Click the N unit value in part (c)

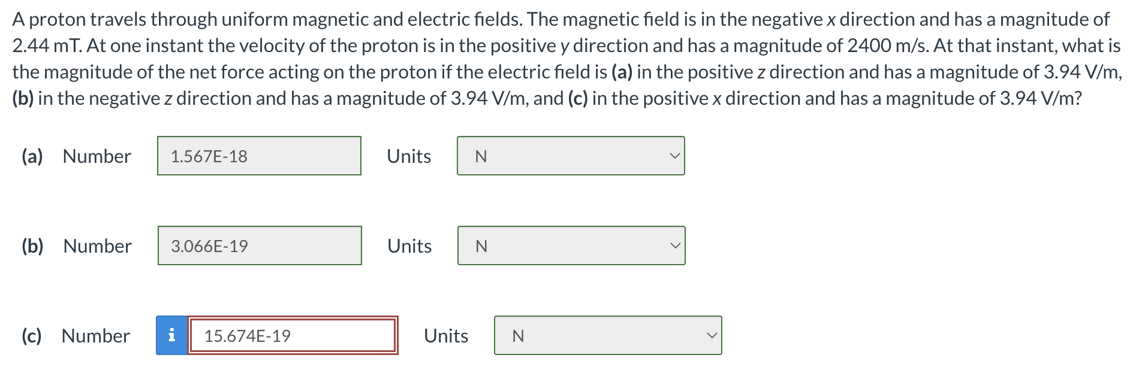point(518,336)
